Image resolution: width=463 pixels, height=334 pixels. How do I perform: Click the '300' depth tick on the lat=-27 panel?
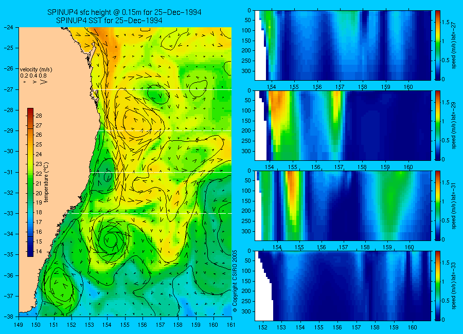pos(246,71)
